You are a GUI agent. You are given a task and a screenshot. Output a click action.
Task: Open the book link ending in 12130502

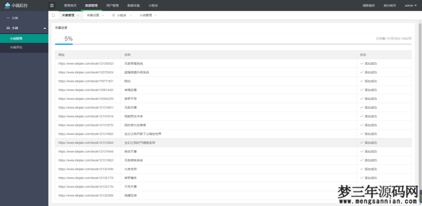click(x=86, y=63)
